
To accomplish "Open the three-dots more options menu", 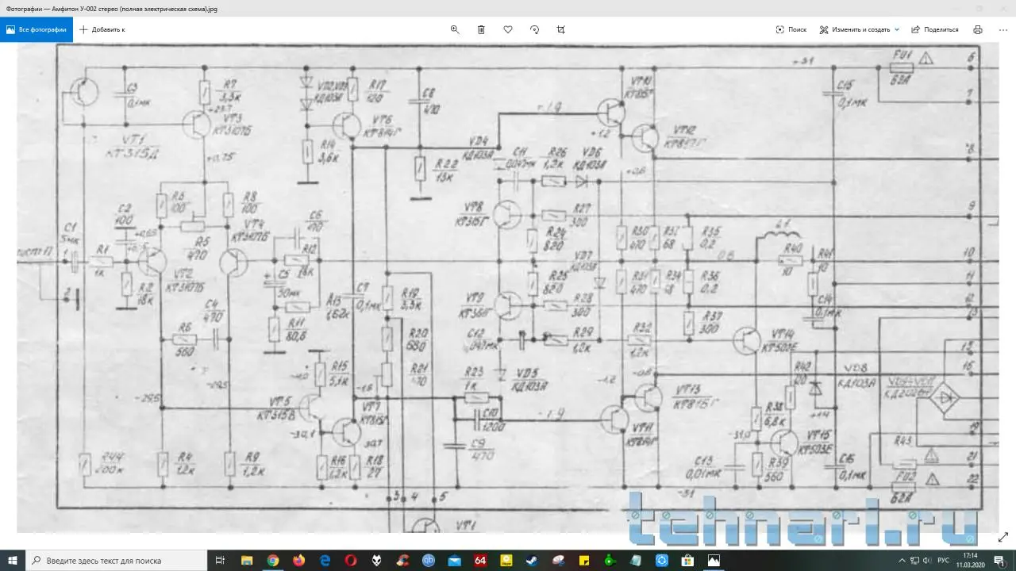I will (x=1003, y=29).
